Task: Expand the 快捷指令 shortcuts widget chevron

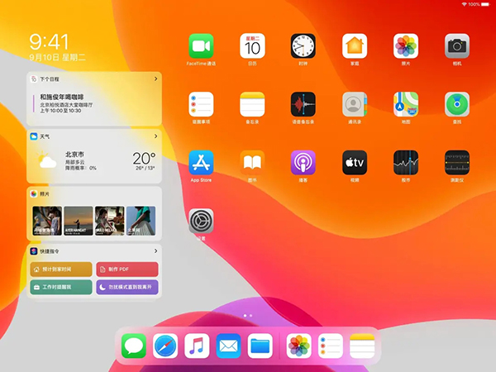Action: coord(155,250)
